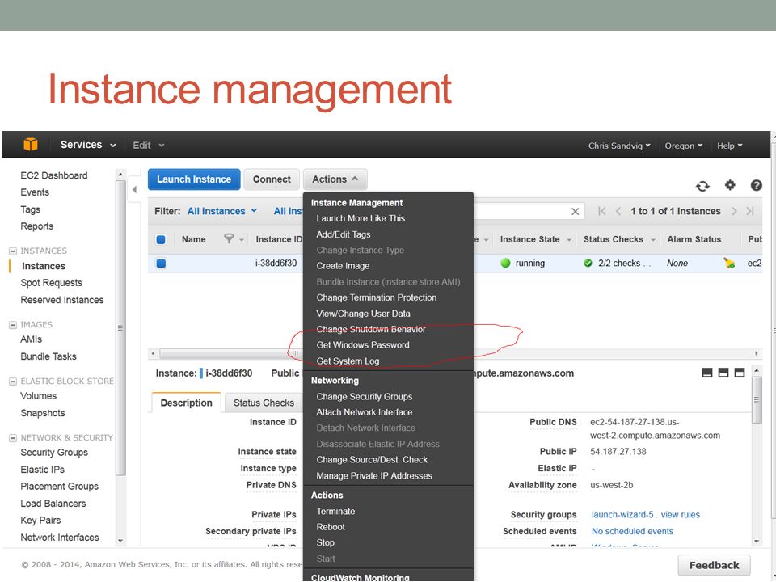Open the Chris Sandvig account menu
Screen dimensions: 776x582
click(x=619, y=145)
